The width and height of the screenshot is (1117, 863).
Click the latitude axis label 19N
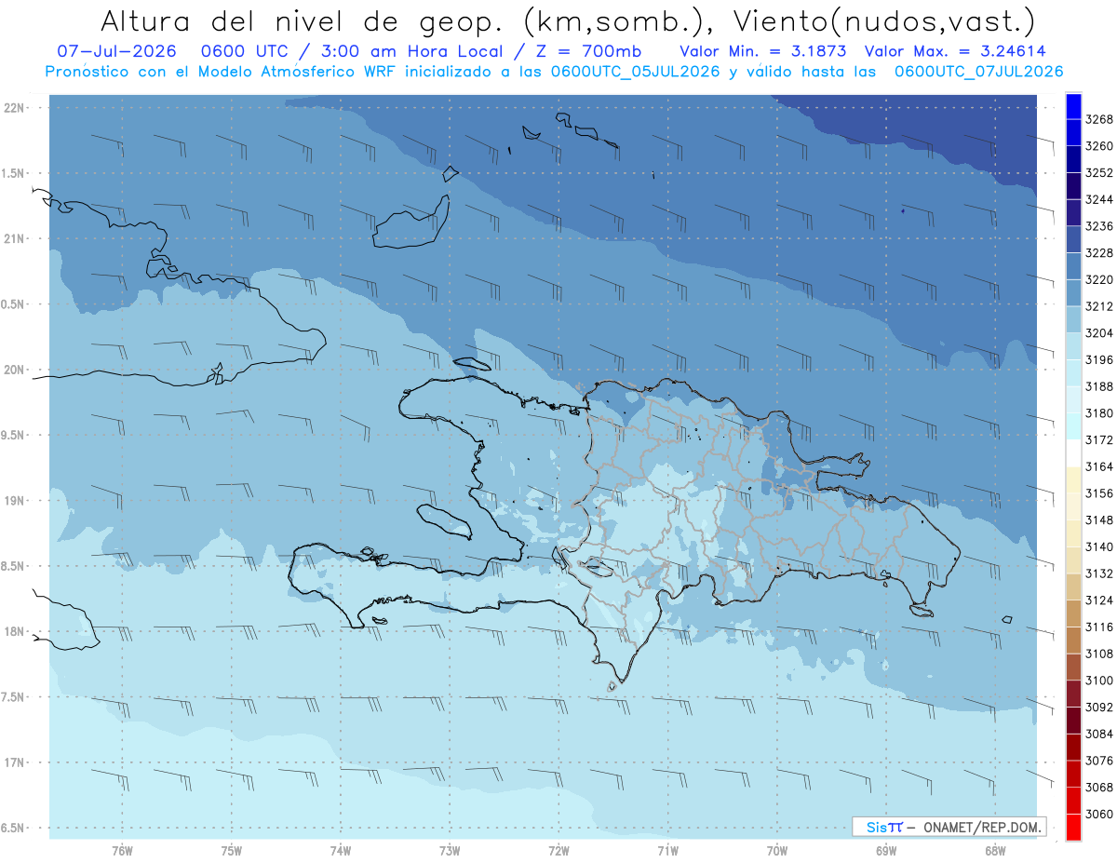tap(15, 501)
